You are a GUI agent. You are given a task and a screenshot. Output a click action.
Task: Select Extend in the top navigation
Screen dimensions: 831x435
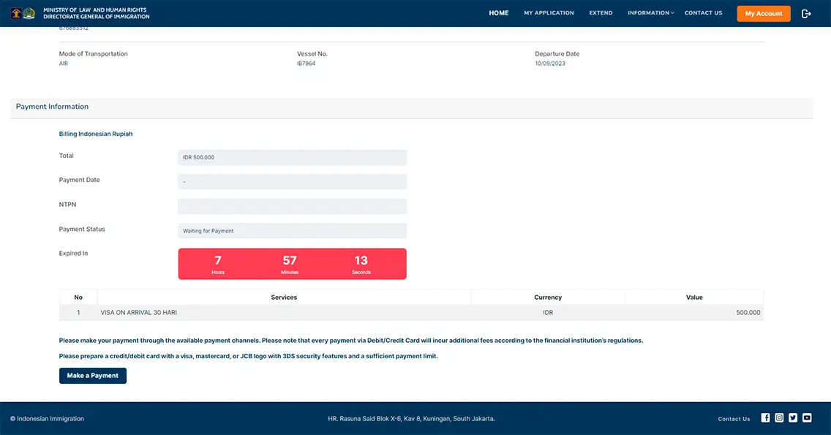[x=601, y=13]
